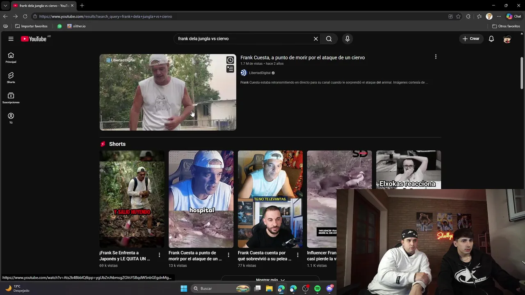Open Spotify from the taskbar
This screenshot has width=525, height=295.
pyautogui.click(x=317, y=288)
